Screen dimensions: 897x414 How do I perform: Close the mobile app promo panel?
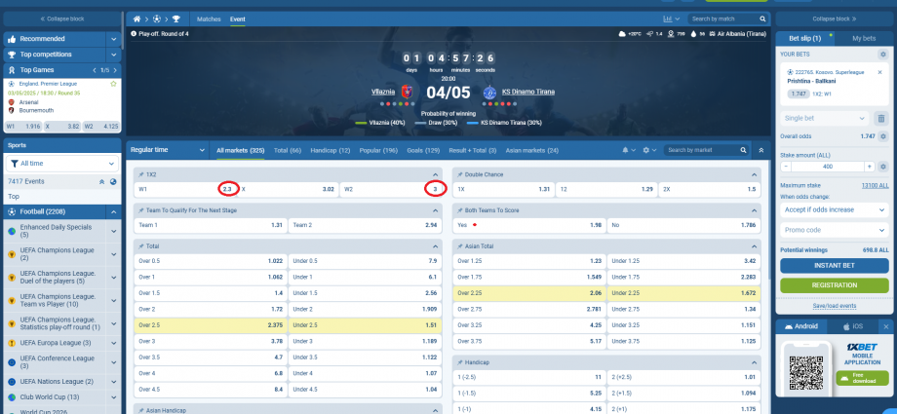[x=885, y=326]
